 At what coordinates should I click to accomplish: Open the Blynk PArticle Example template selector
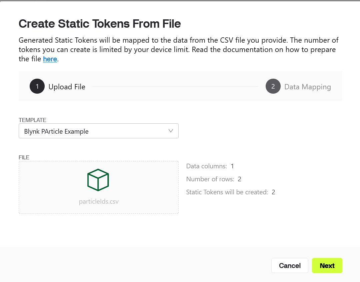[98, 131]
